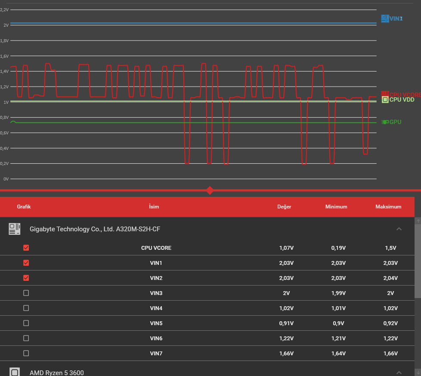Click the GPU legend label
The image size is (421, 376).
[x=395, y=122]
